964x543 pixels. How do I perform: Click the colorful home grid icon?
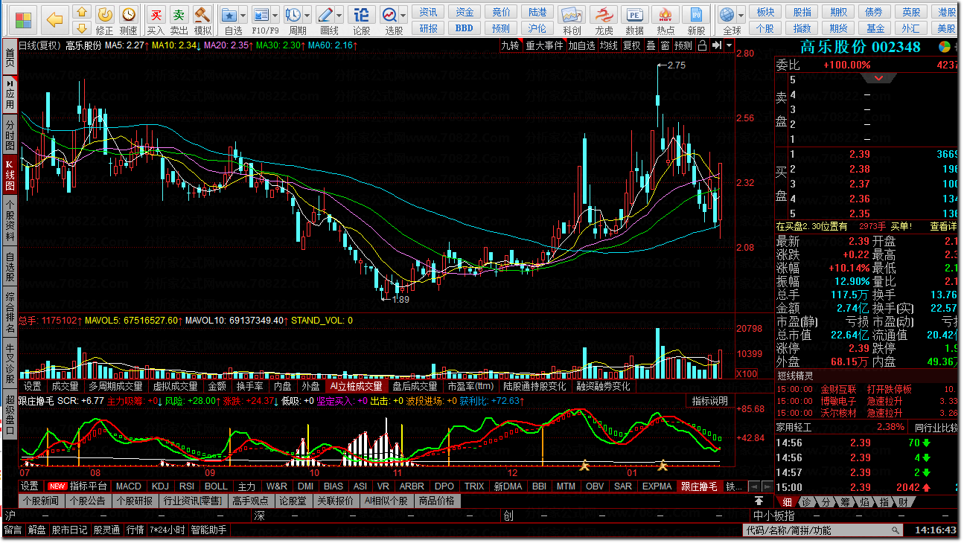(23, 19)
